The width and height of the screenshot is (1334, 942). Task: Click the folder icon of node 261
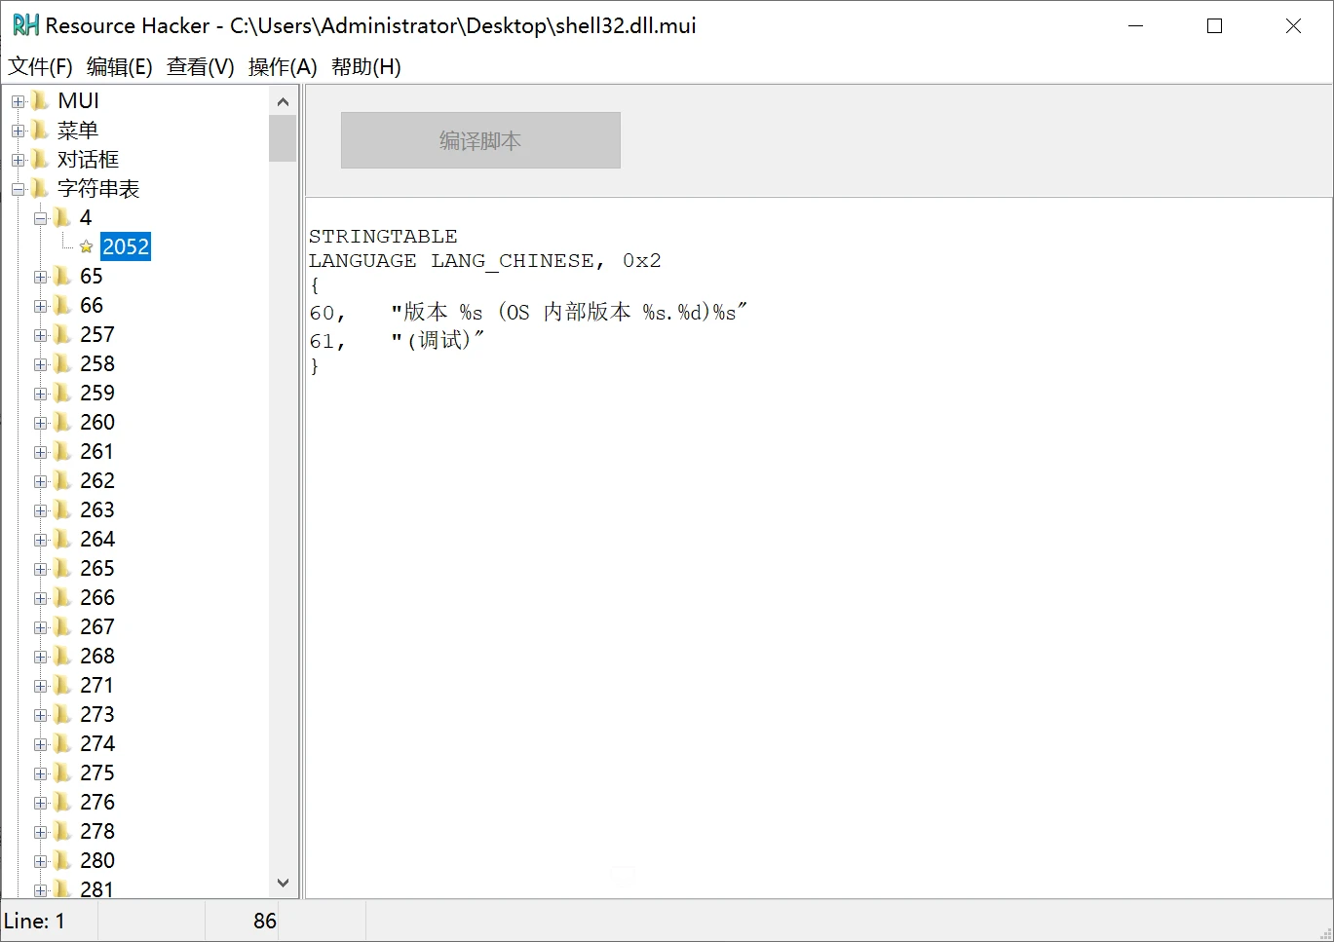pyautogui.click(x=62, y=451)
